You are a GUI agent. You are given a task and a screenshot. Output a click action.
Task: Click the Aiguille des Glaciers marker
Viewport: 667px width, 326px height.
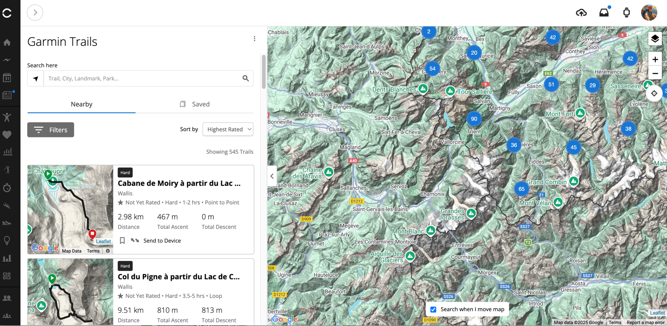coord(410,256)
